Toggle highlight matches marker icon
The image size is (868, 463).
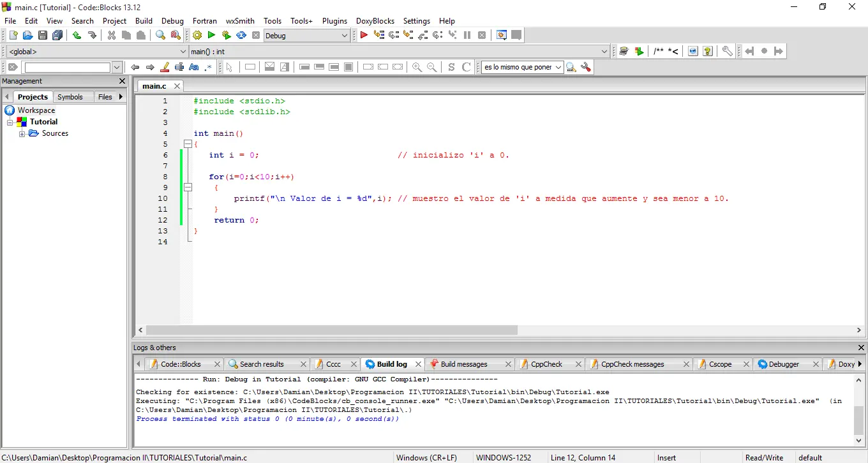(x=165, y=67)
